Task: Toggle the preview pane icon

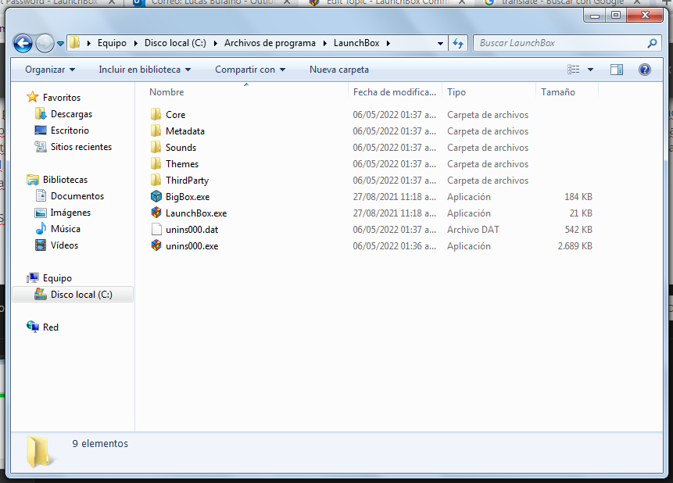Action: 617,70
